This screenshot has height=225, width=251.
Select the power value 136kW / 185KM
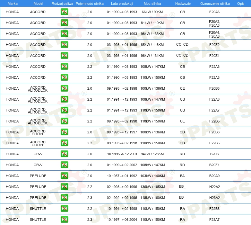pos(152,187)
